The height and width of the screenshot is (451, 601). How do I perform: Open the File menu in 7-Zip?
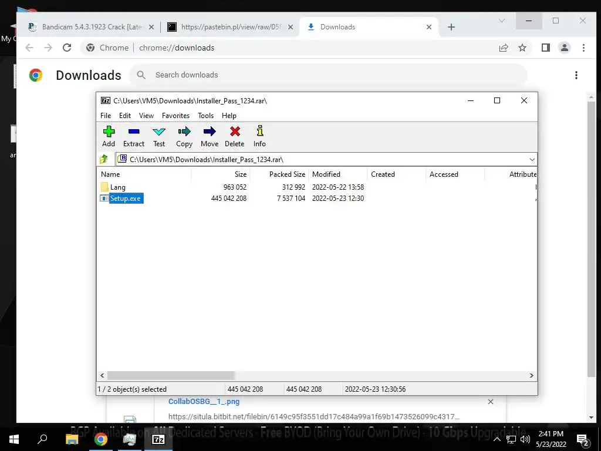(106, 116)
